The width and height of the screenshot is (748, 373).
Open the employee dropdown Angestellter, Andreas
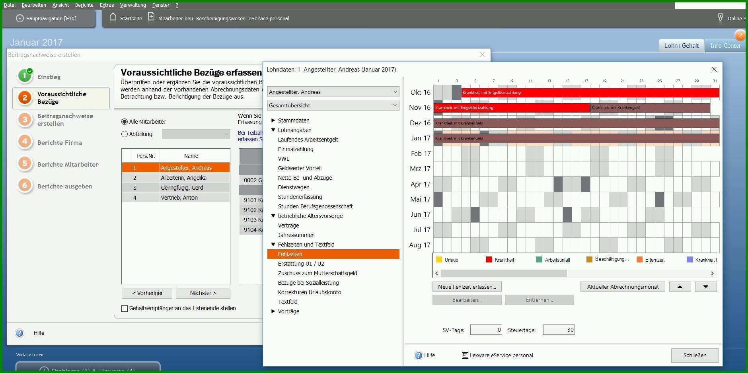[x=333, y=92]
